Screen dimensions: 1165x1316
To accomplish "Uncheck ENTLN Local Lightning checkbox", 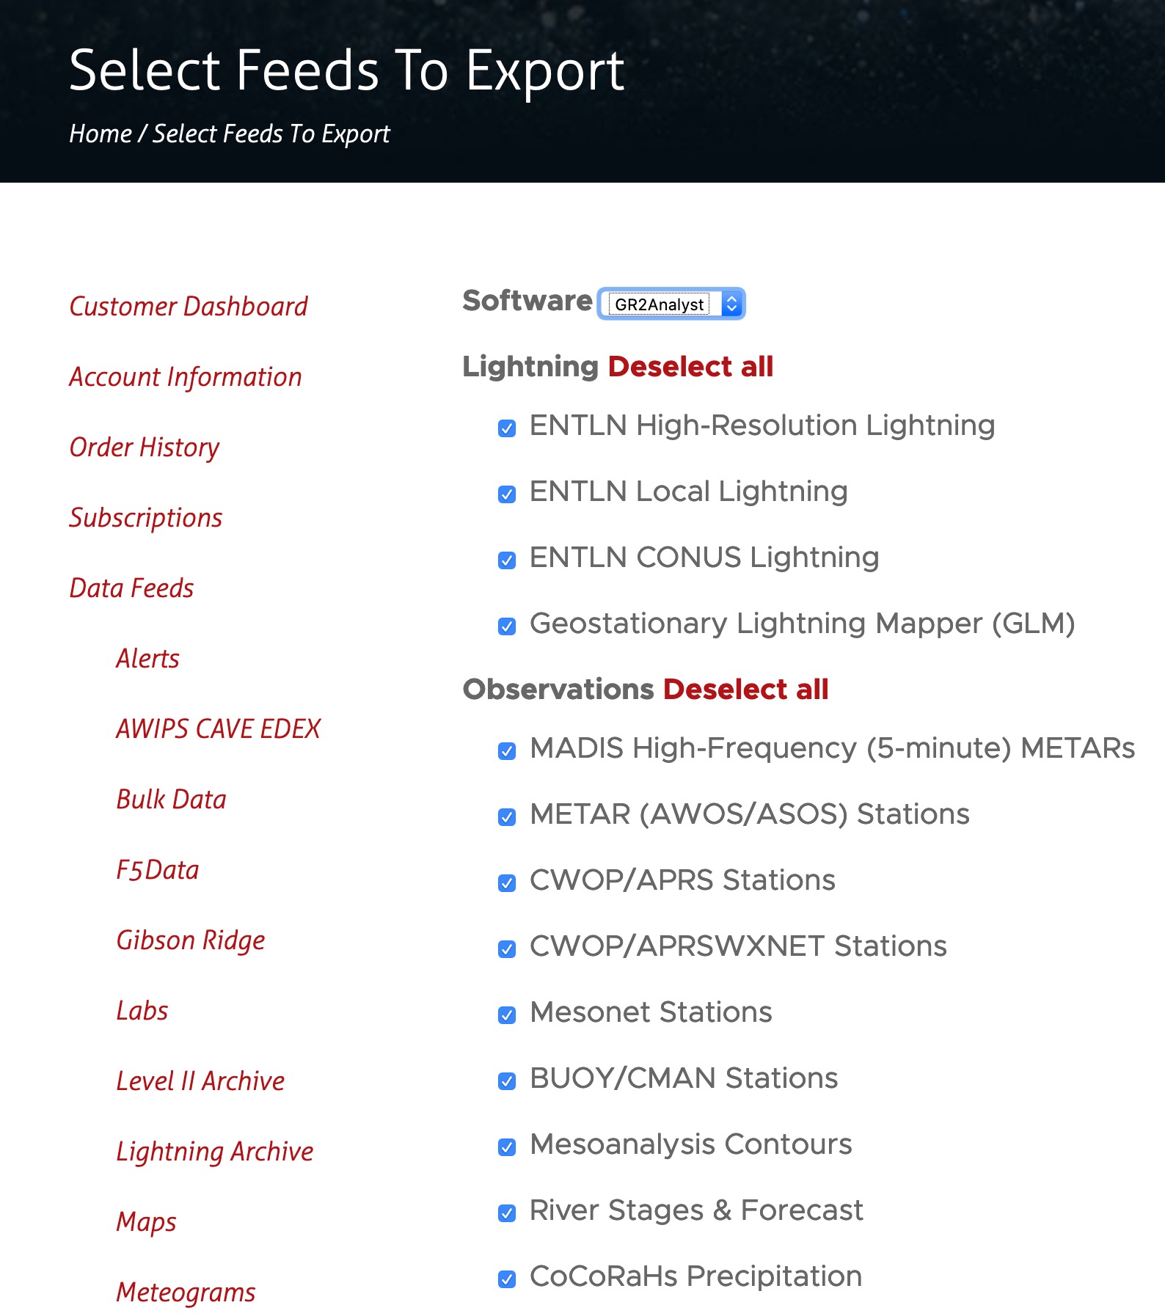I will pos(507,494).
